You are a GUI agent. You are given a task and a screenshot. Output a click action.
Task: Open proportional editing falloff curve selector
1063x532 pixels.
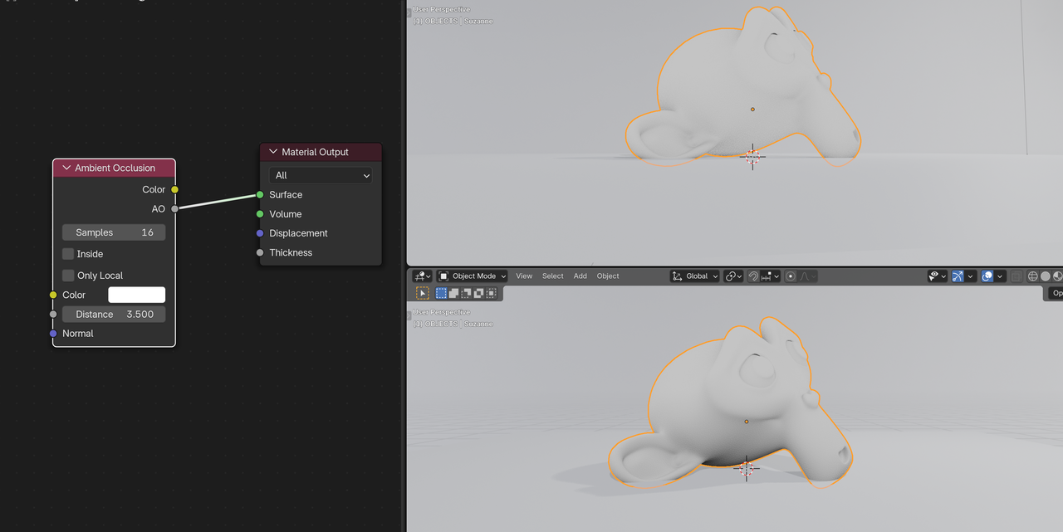click(807, 276)
